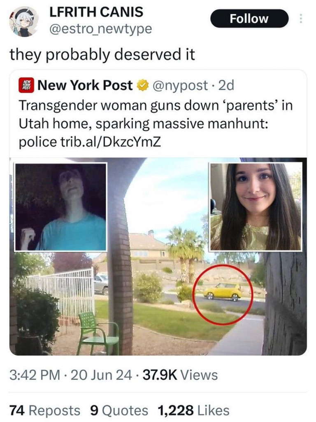Open the @nypost handle
This screenshot has height=422, width=316.
(180, 86)
